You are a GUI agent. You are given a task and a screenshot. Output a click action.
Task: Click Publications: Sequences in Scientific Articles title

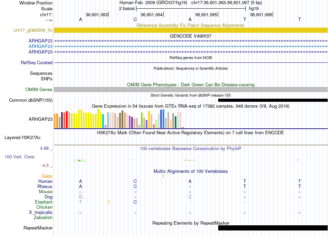click(191, 68)
